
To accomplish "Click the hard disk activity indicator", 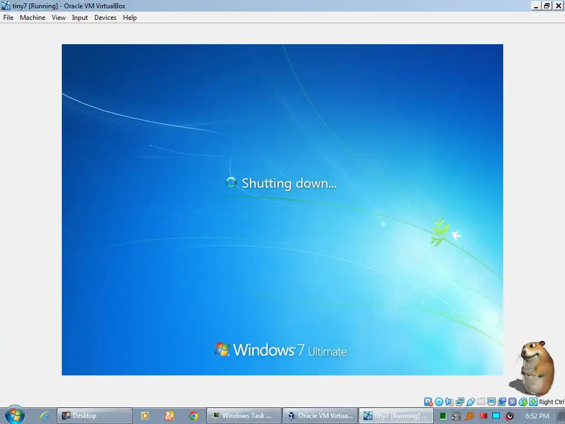I will tap(428, 402).
